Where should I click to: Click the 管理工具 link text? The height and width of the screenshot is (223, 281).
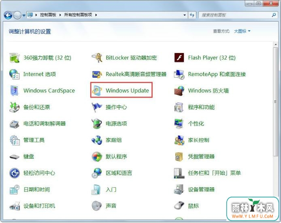pyautogui.click(x=34, y=140)
